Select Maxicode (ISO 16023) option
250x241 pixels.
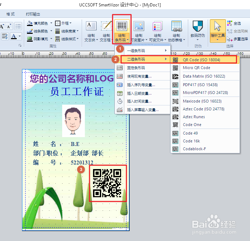coord(205,101)
